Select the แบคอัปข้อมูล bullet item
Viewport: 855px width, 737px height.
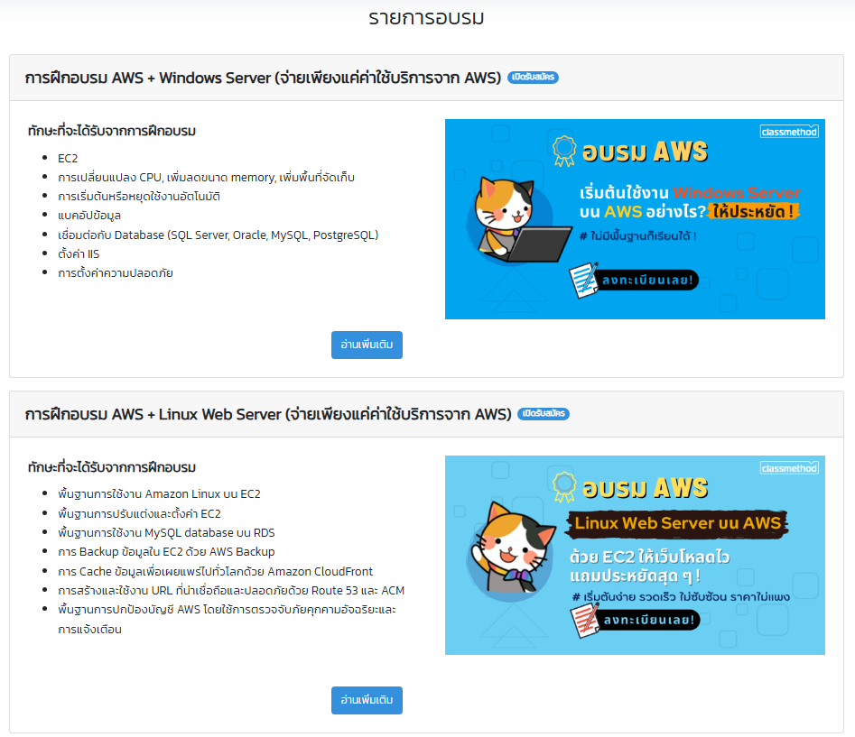pos(89,216)
